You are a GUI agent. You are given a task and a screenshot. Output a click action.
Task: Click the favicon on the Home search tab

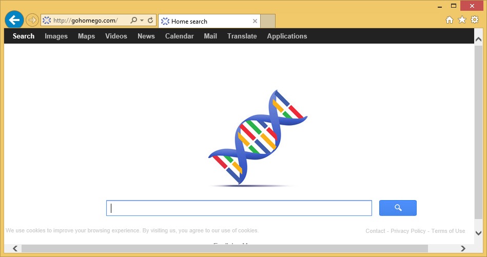coord(165,21)
